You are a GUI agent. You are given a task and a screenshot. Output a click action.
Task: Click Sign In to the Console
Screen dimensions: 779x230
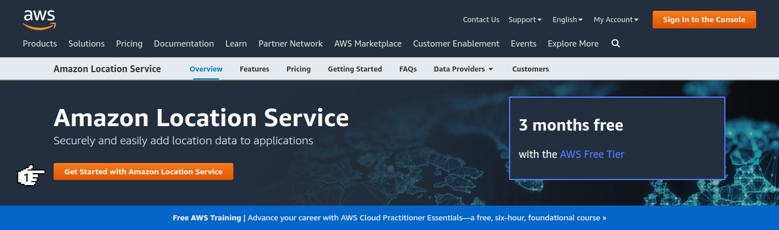pos(704,20)
